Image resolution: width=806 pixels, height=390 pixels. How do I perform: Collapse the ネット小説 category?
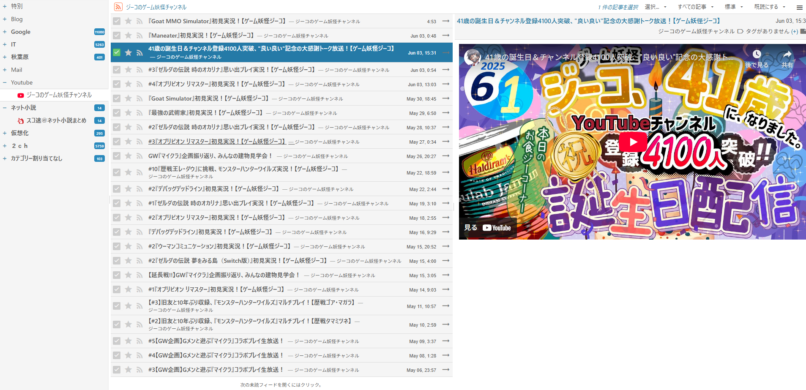(x=5, y=108)
